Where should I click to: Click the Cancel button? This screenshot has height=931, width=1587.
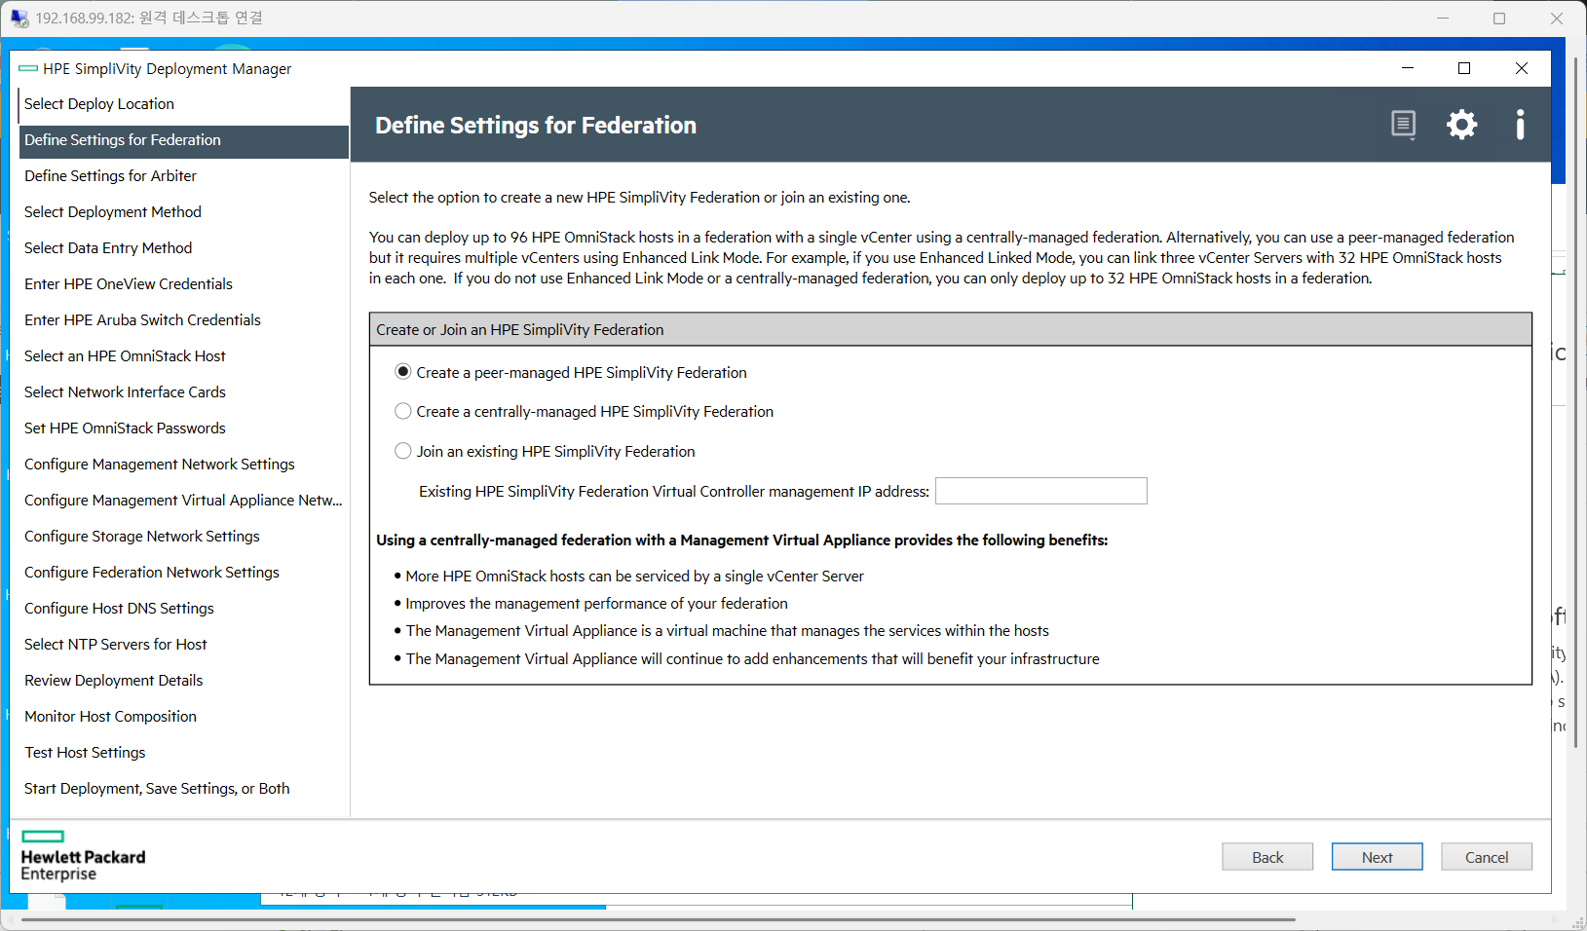[1487, 857]
